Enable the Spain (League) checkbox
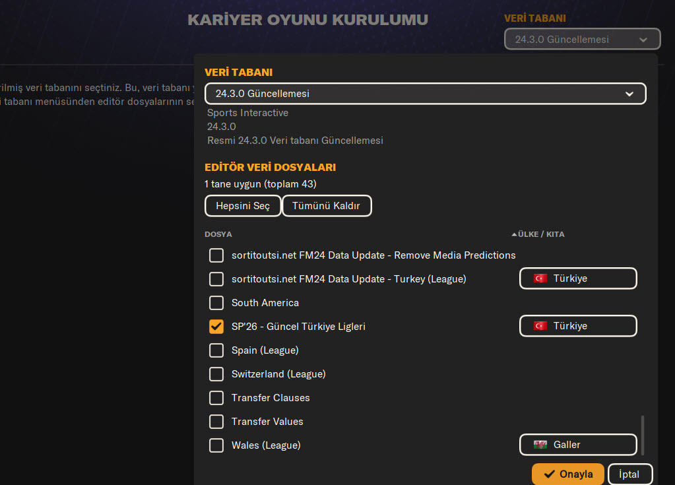This screenshot has height=485, width=675. click(216, 350)
